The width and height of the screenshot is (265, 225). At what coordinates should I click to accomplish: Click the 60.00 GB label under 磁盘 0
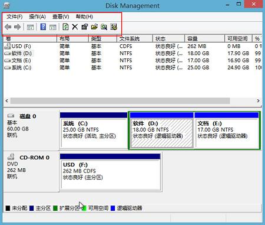(x=18, y=129)
